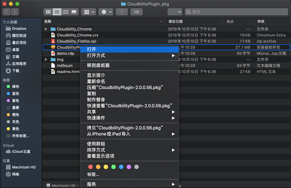The height and width of the screenshot is (188, 291).
Task: Choose 打开 from the context menu
Action: 92,49
